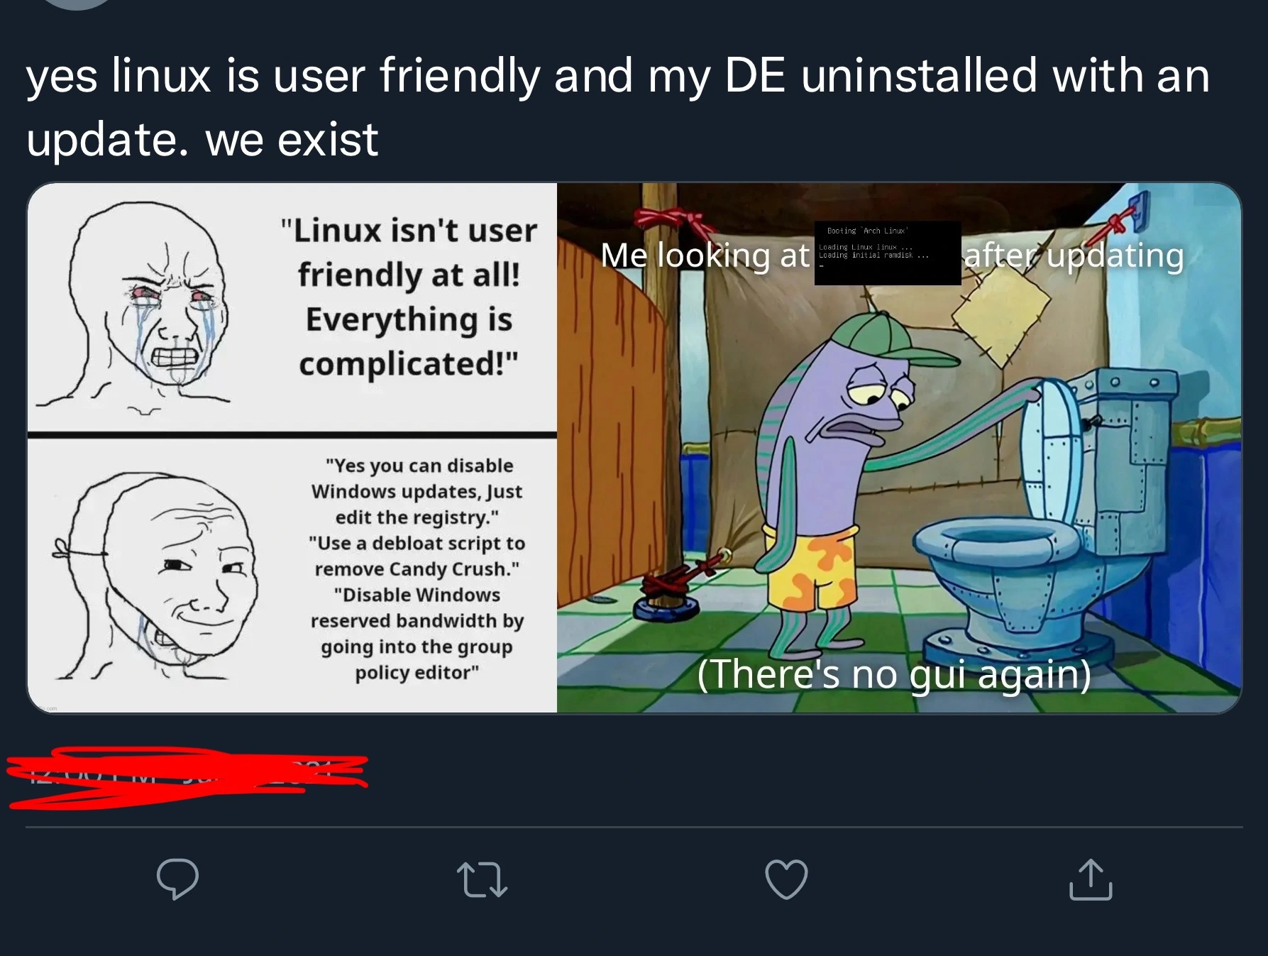
Task: Click the redacted tweet timestamp
Action: point(187,776)
